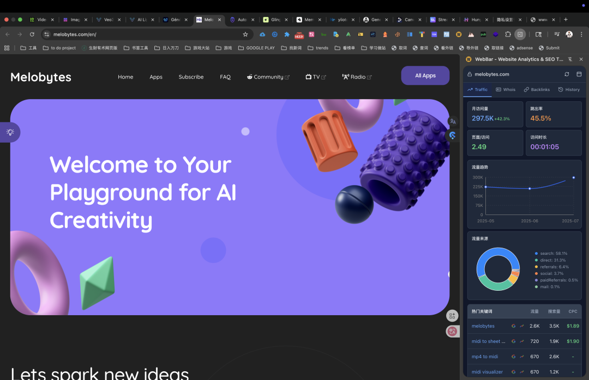Switch to the Veo3 browser tab

(x=109, y=20)
